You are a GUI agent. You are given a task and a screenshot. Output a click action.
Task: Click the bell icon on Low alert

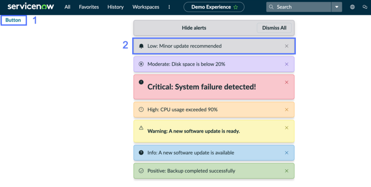tap(141, 46)
